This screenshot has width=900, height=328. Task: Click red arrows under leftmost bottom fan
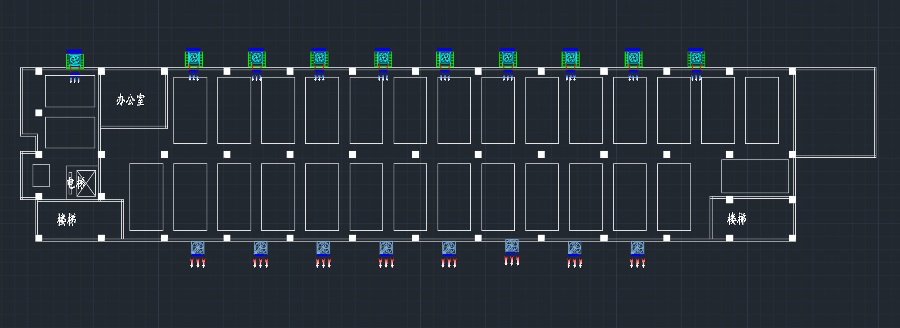point(197,262)
